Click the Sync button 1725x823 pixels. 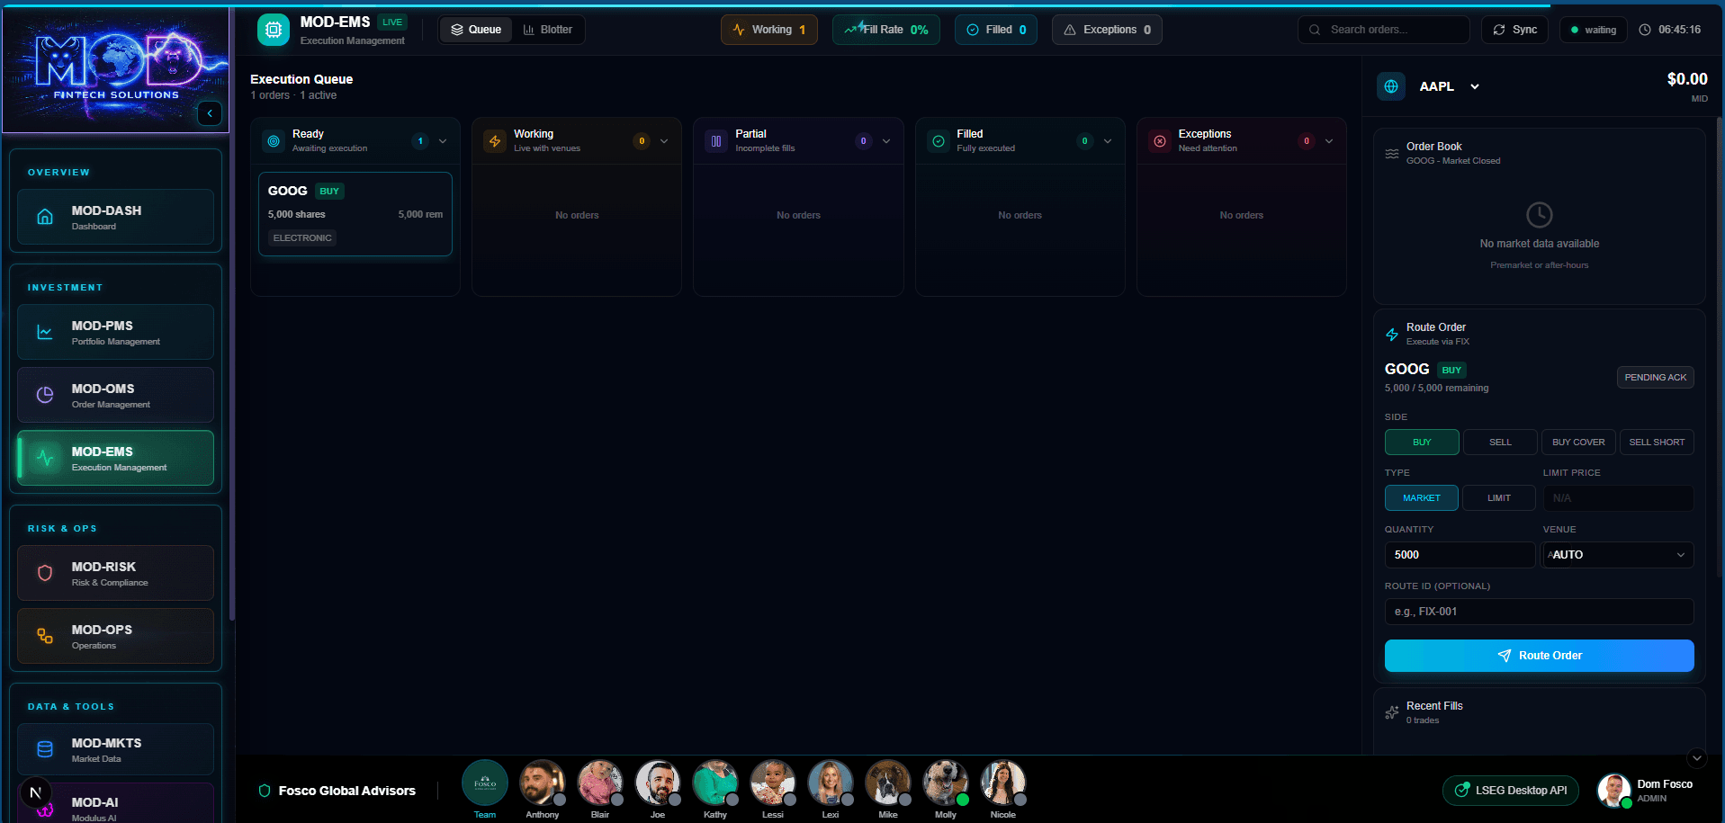pos(1515,30)
